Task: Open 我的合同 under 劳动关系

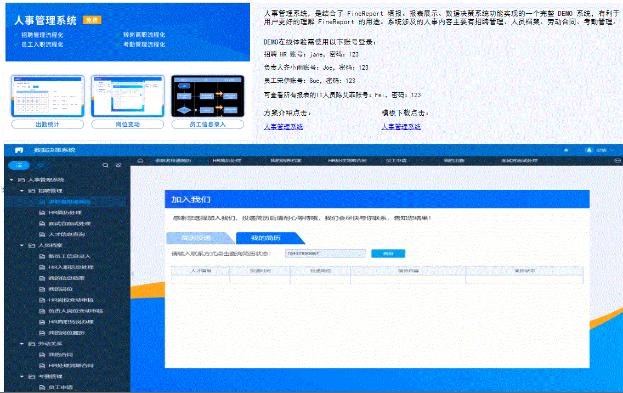Action: click(x=60, y=355)
